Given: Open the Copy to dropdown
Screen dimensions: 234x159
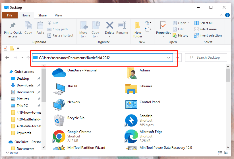Looking at the screenshot, I should click(x=95, y=29).
